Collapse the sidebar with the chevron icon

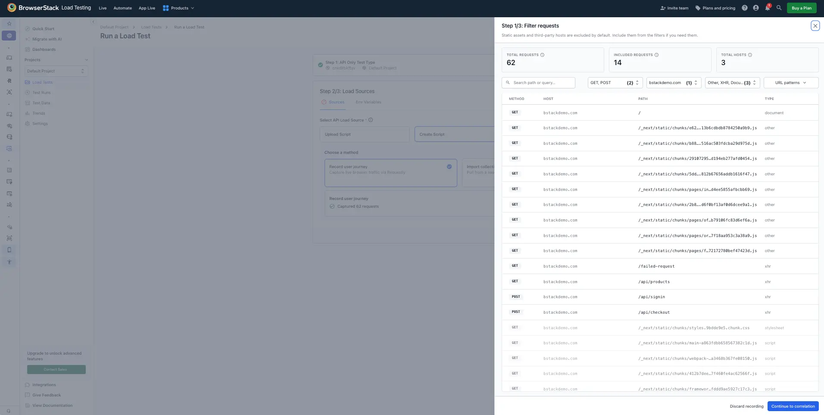tap(93, 22)
